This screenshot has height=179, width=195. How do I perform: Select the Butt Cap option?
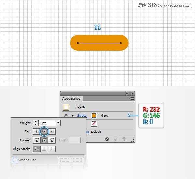tap(37, 131)
